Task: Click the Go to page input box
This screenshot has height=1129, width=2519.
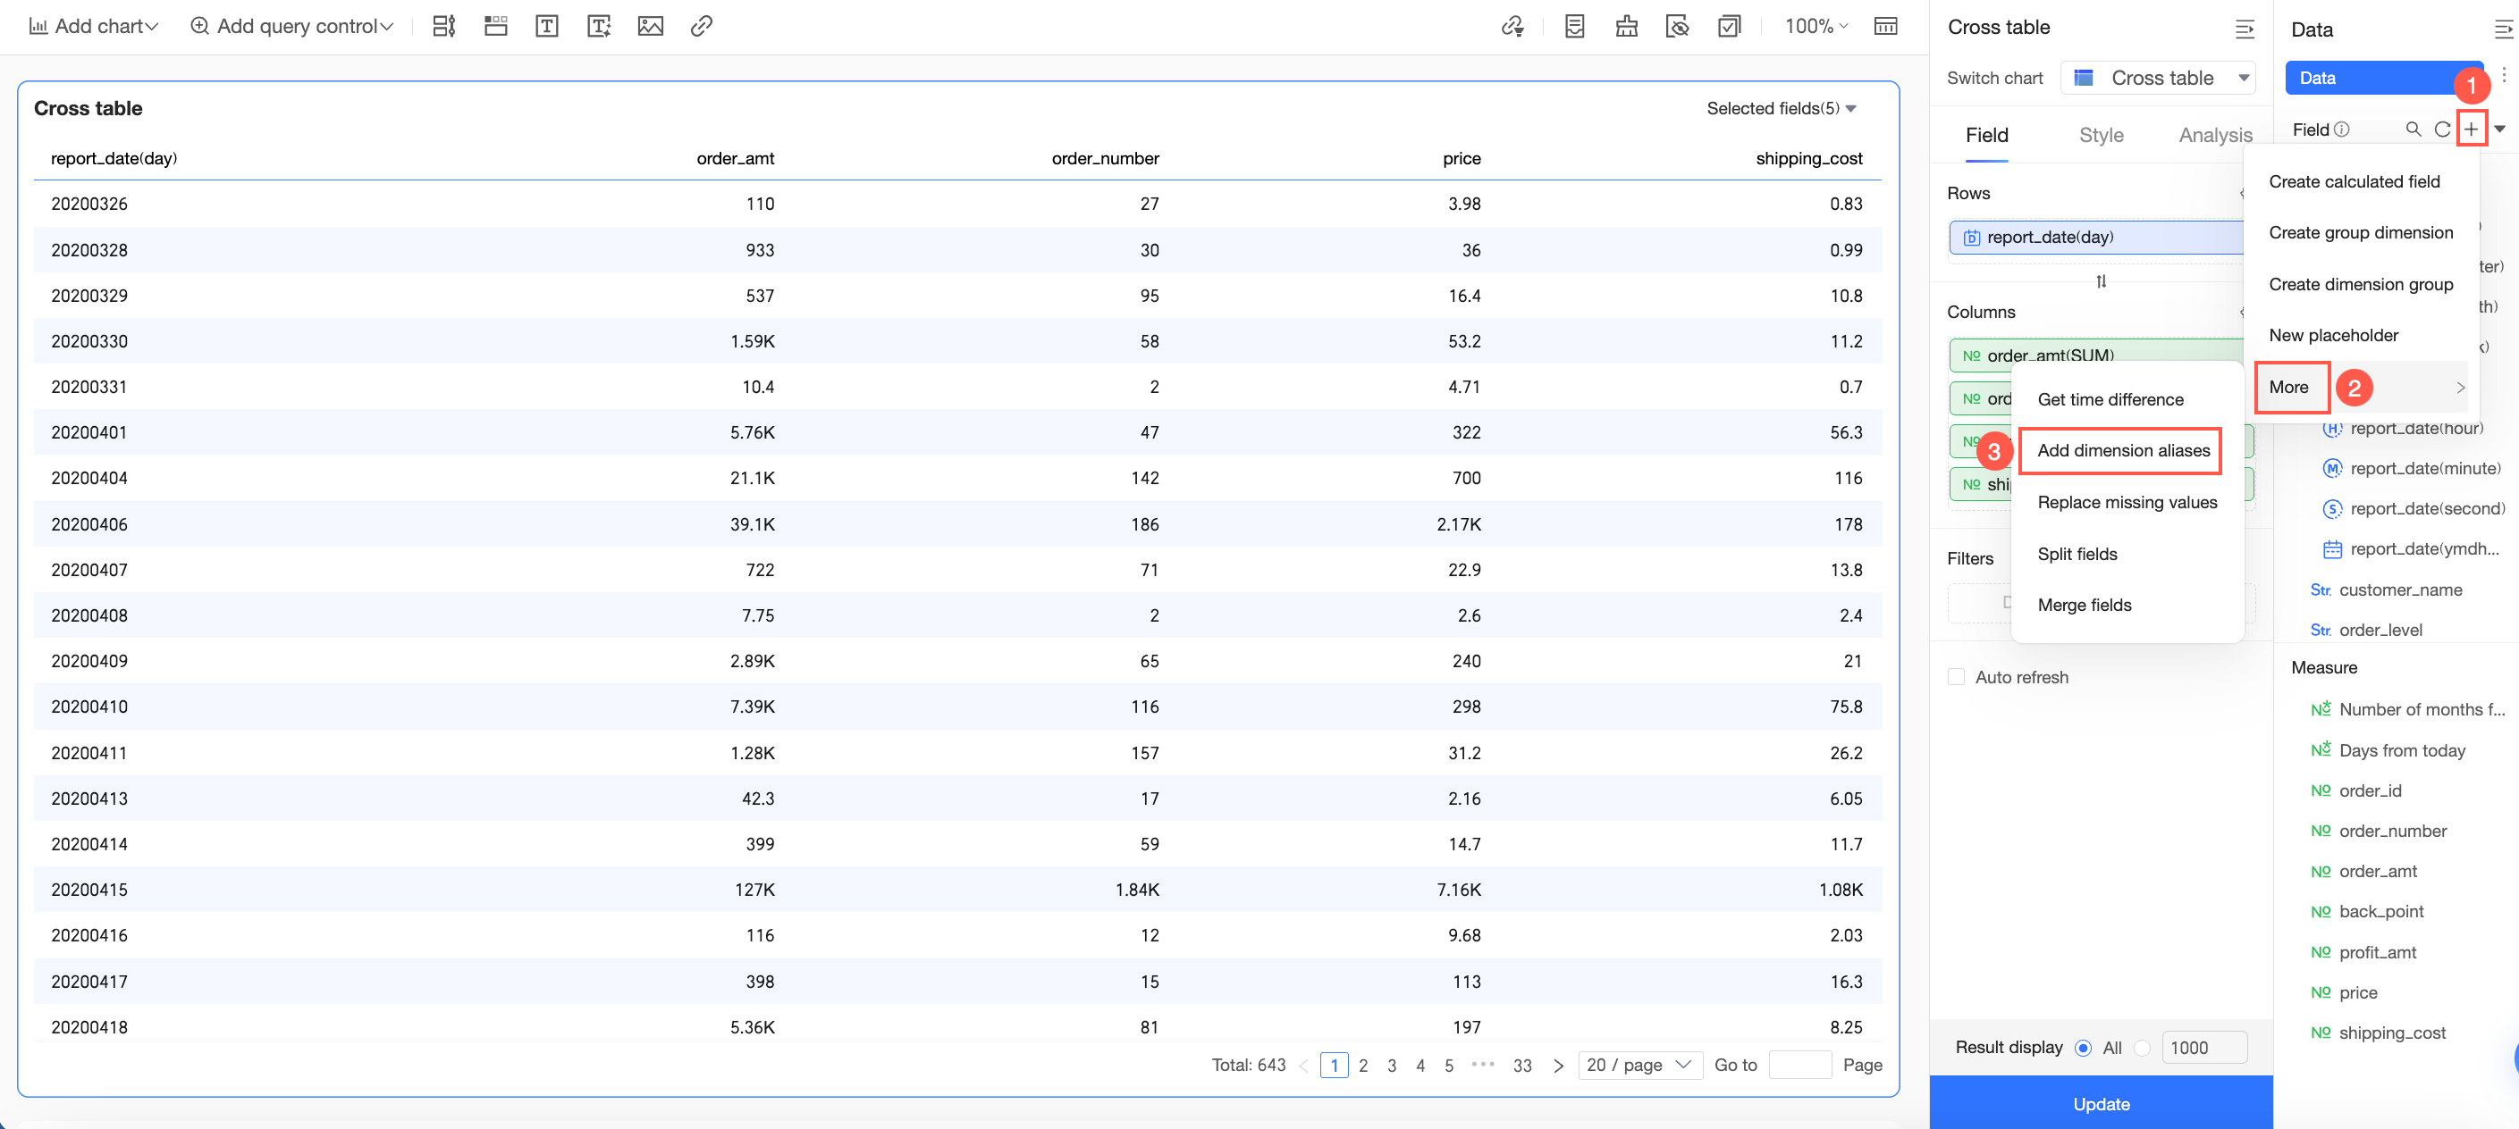Action: point(1799,1065)
